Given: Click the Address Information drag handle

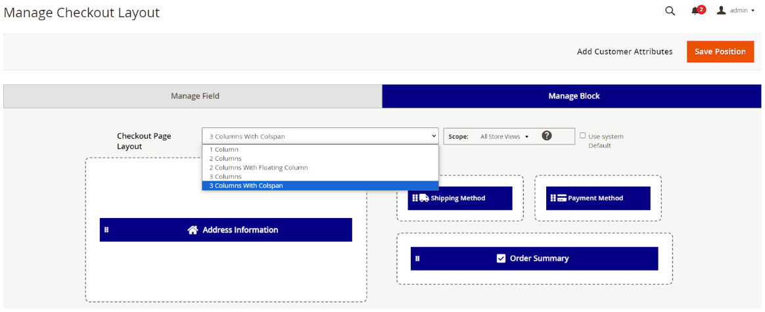Looking at the screenshot, I should 106,230.
